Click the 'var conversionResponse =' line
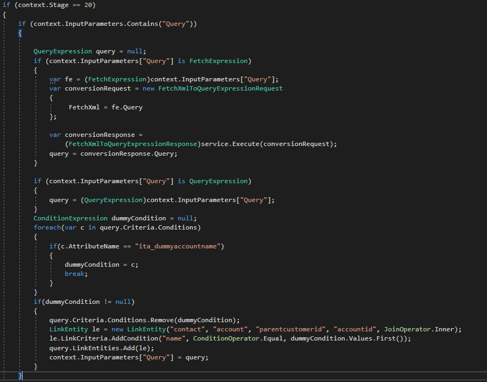The image size is (487, 382). coord(96,135)
